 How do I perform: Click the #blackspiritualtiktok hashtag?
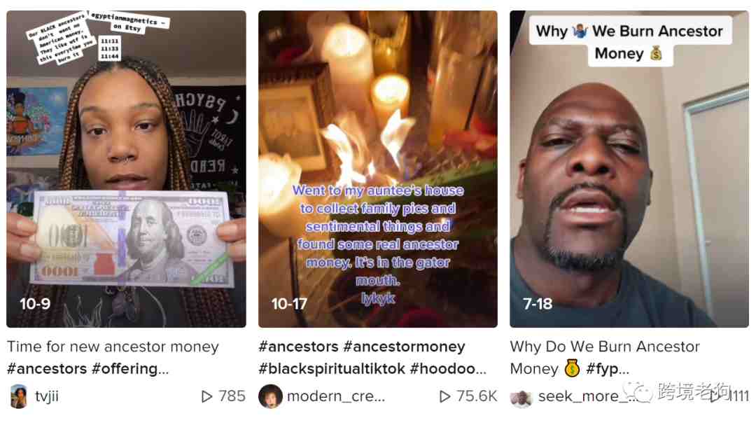(332, 369)
